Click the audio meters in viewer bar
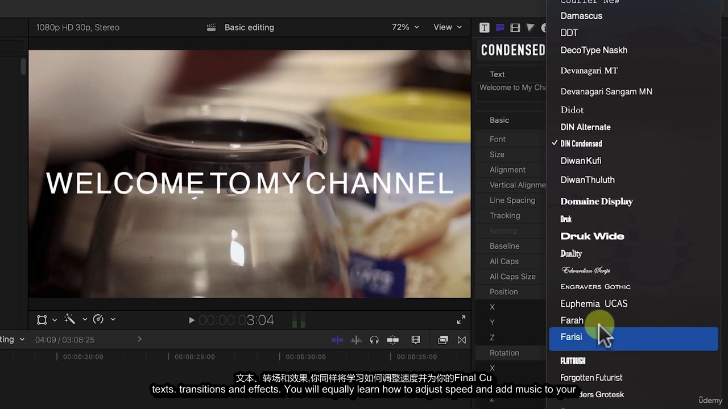Viewport: 728px width, 409px height. 299,320
